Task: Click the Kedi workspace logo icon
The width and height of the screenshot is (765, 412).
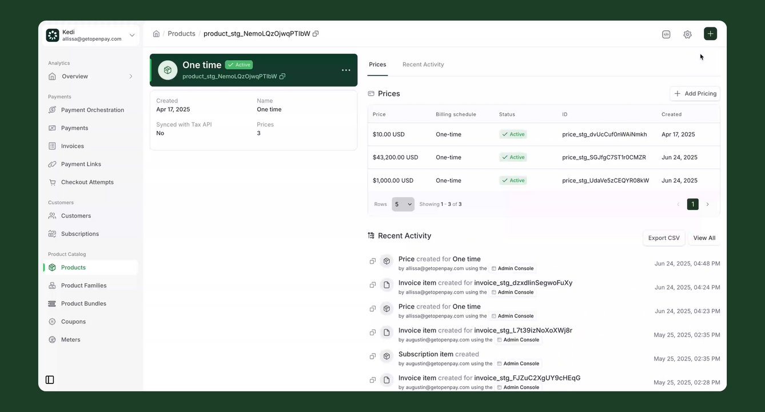Action: [x=53, y=35]
